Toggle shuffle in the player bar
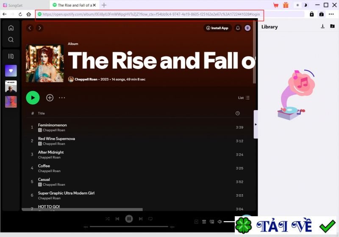 click(x=108, y=219)
